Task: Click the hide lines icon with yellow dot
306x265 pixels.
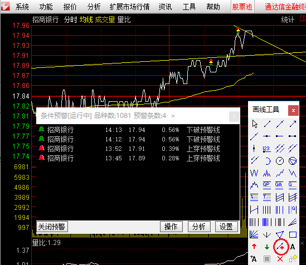Action: (293, 259)
